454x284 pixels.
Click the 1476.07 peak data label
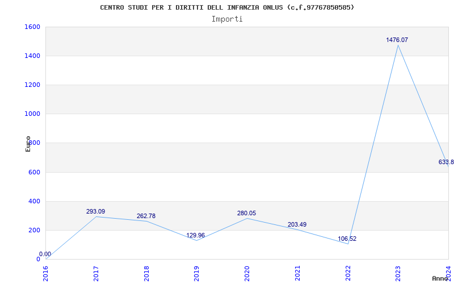tap(397, 40)
